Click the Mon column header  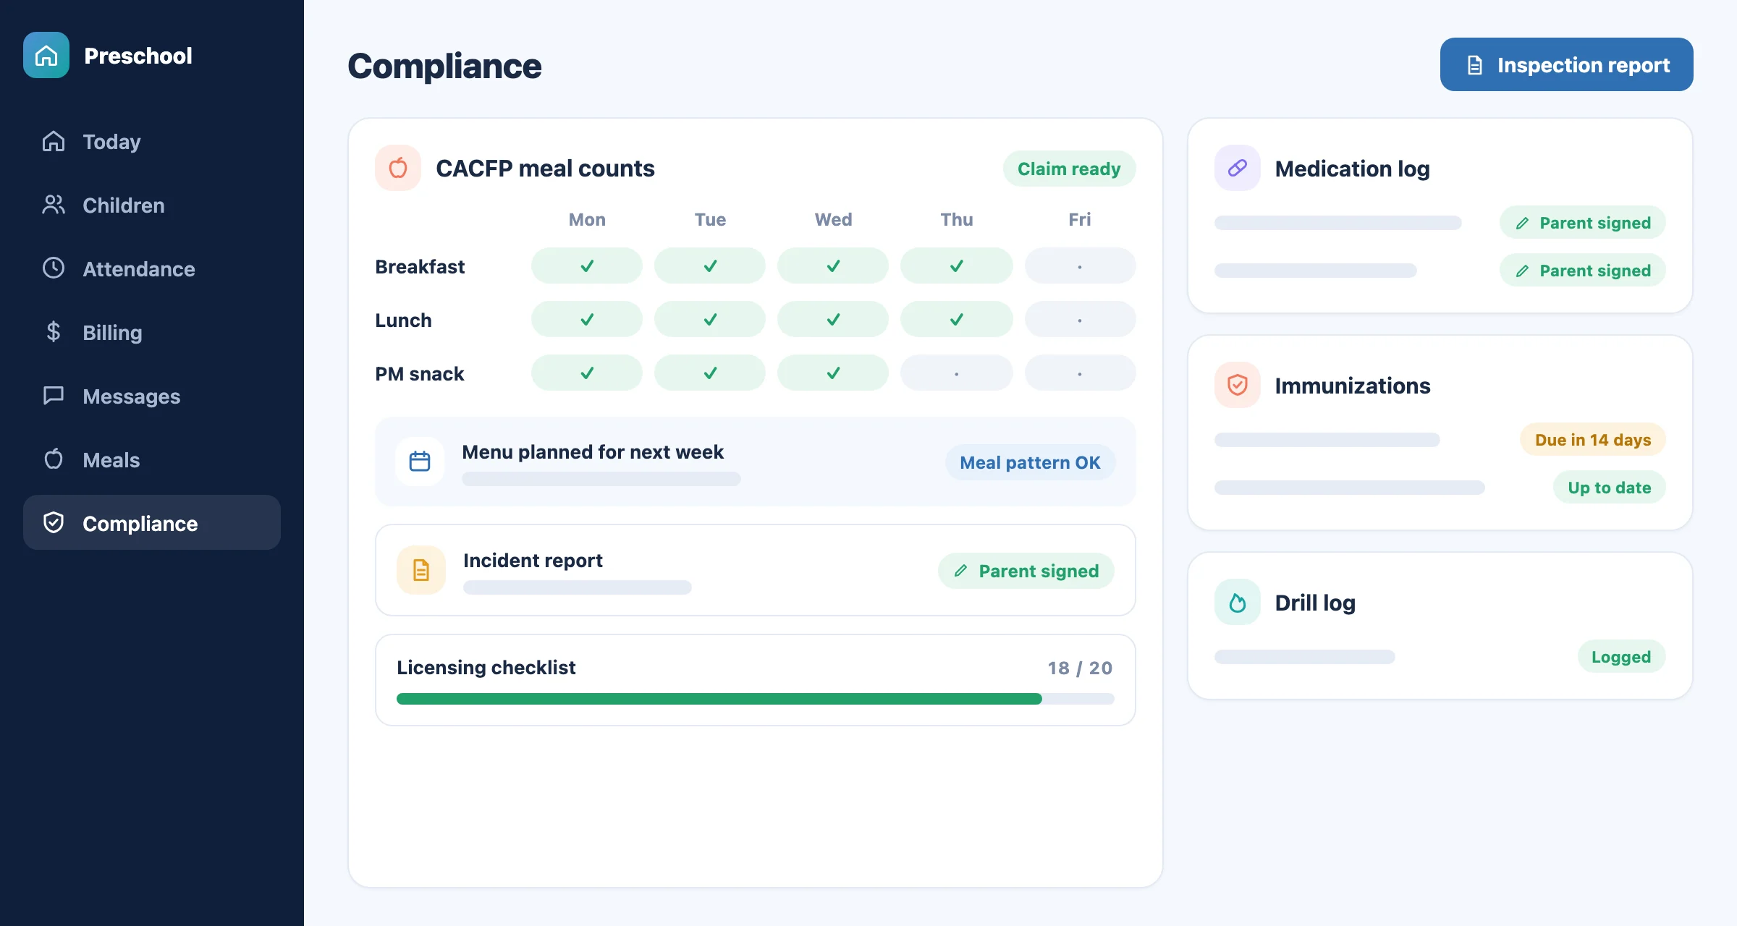click(x=587, y=219)
